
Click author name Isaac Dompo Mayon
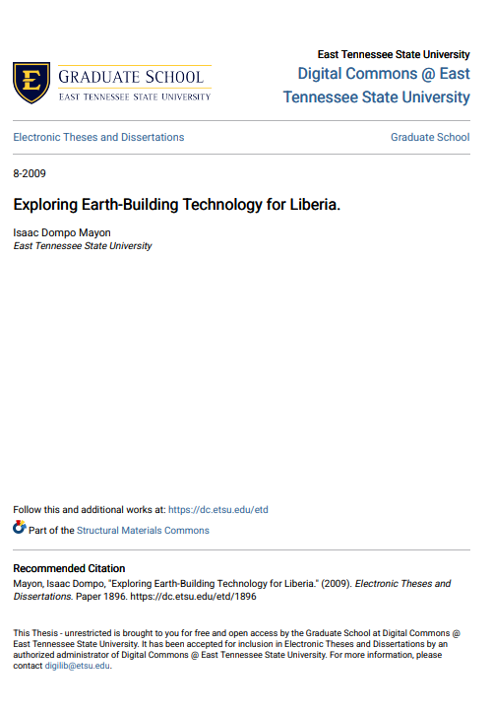coord(62,232)
